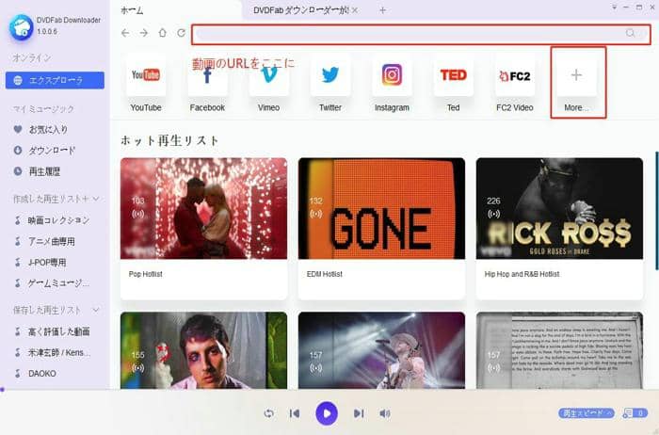Open the thumbnail showing a typed text page
This screenshot has width=659, height=435.
(x=559, y=350)
